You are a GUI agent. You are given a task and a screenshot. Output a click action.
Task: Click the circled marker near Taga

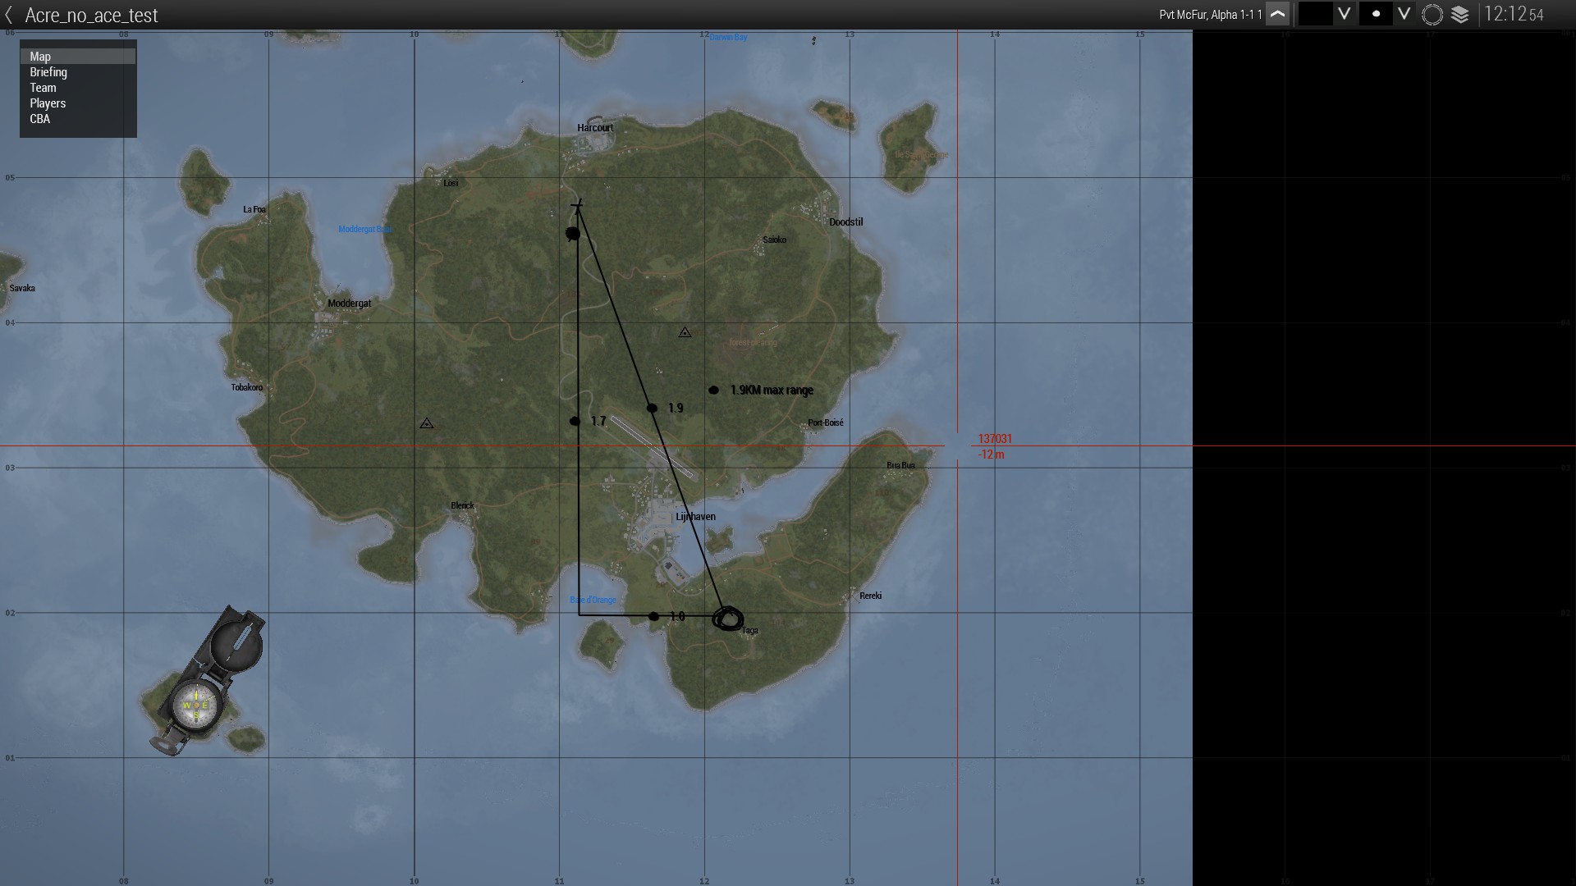[x=728, y=619]
